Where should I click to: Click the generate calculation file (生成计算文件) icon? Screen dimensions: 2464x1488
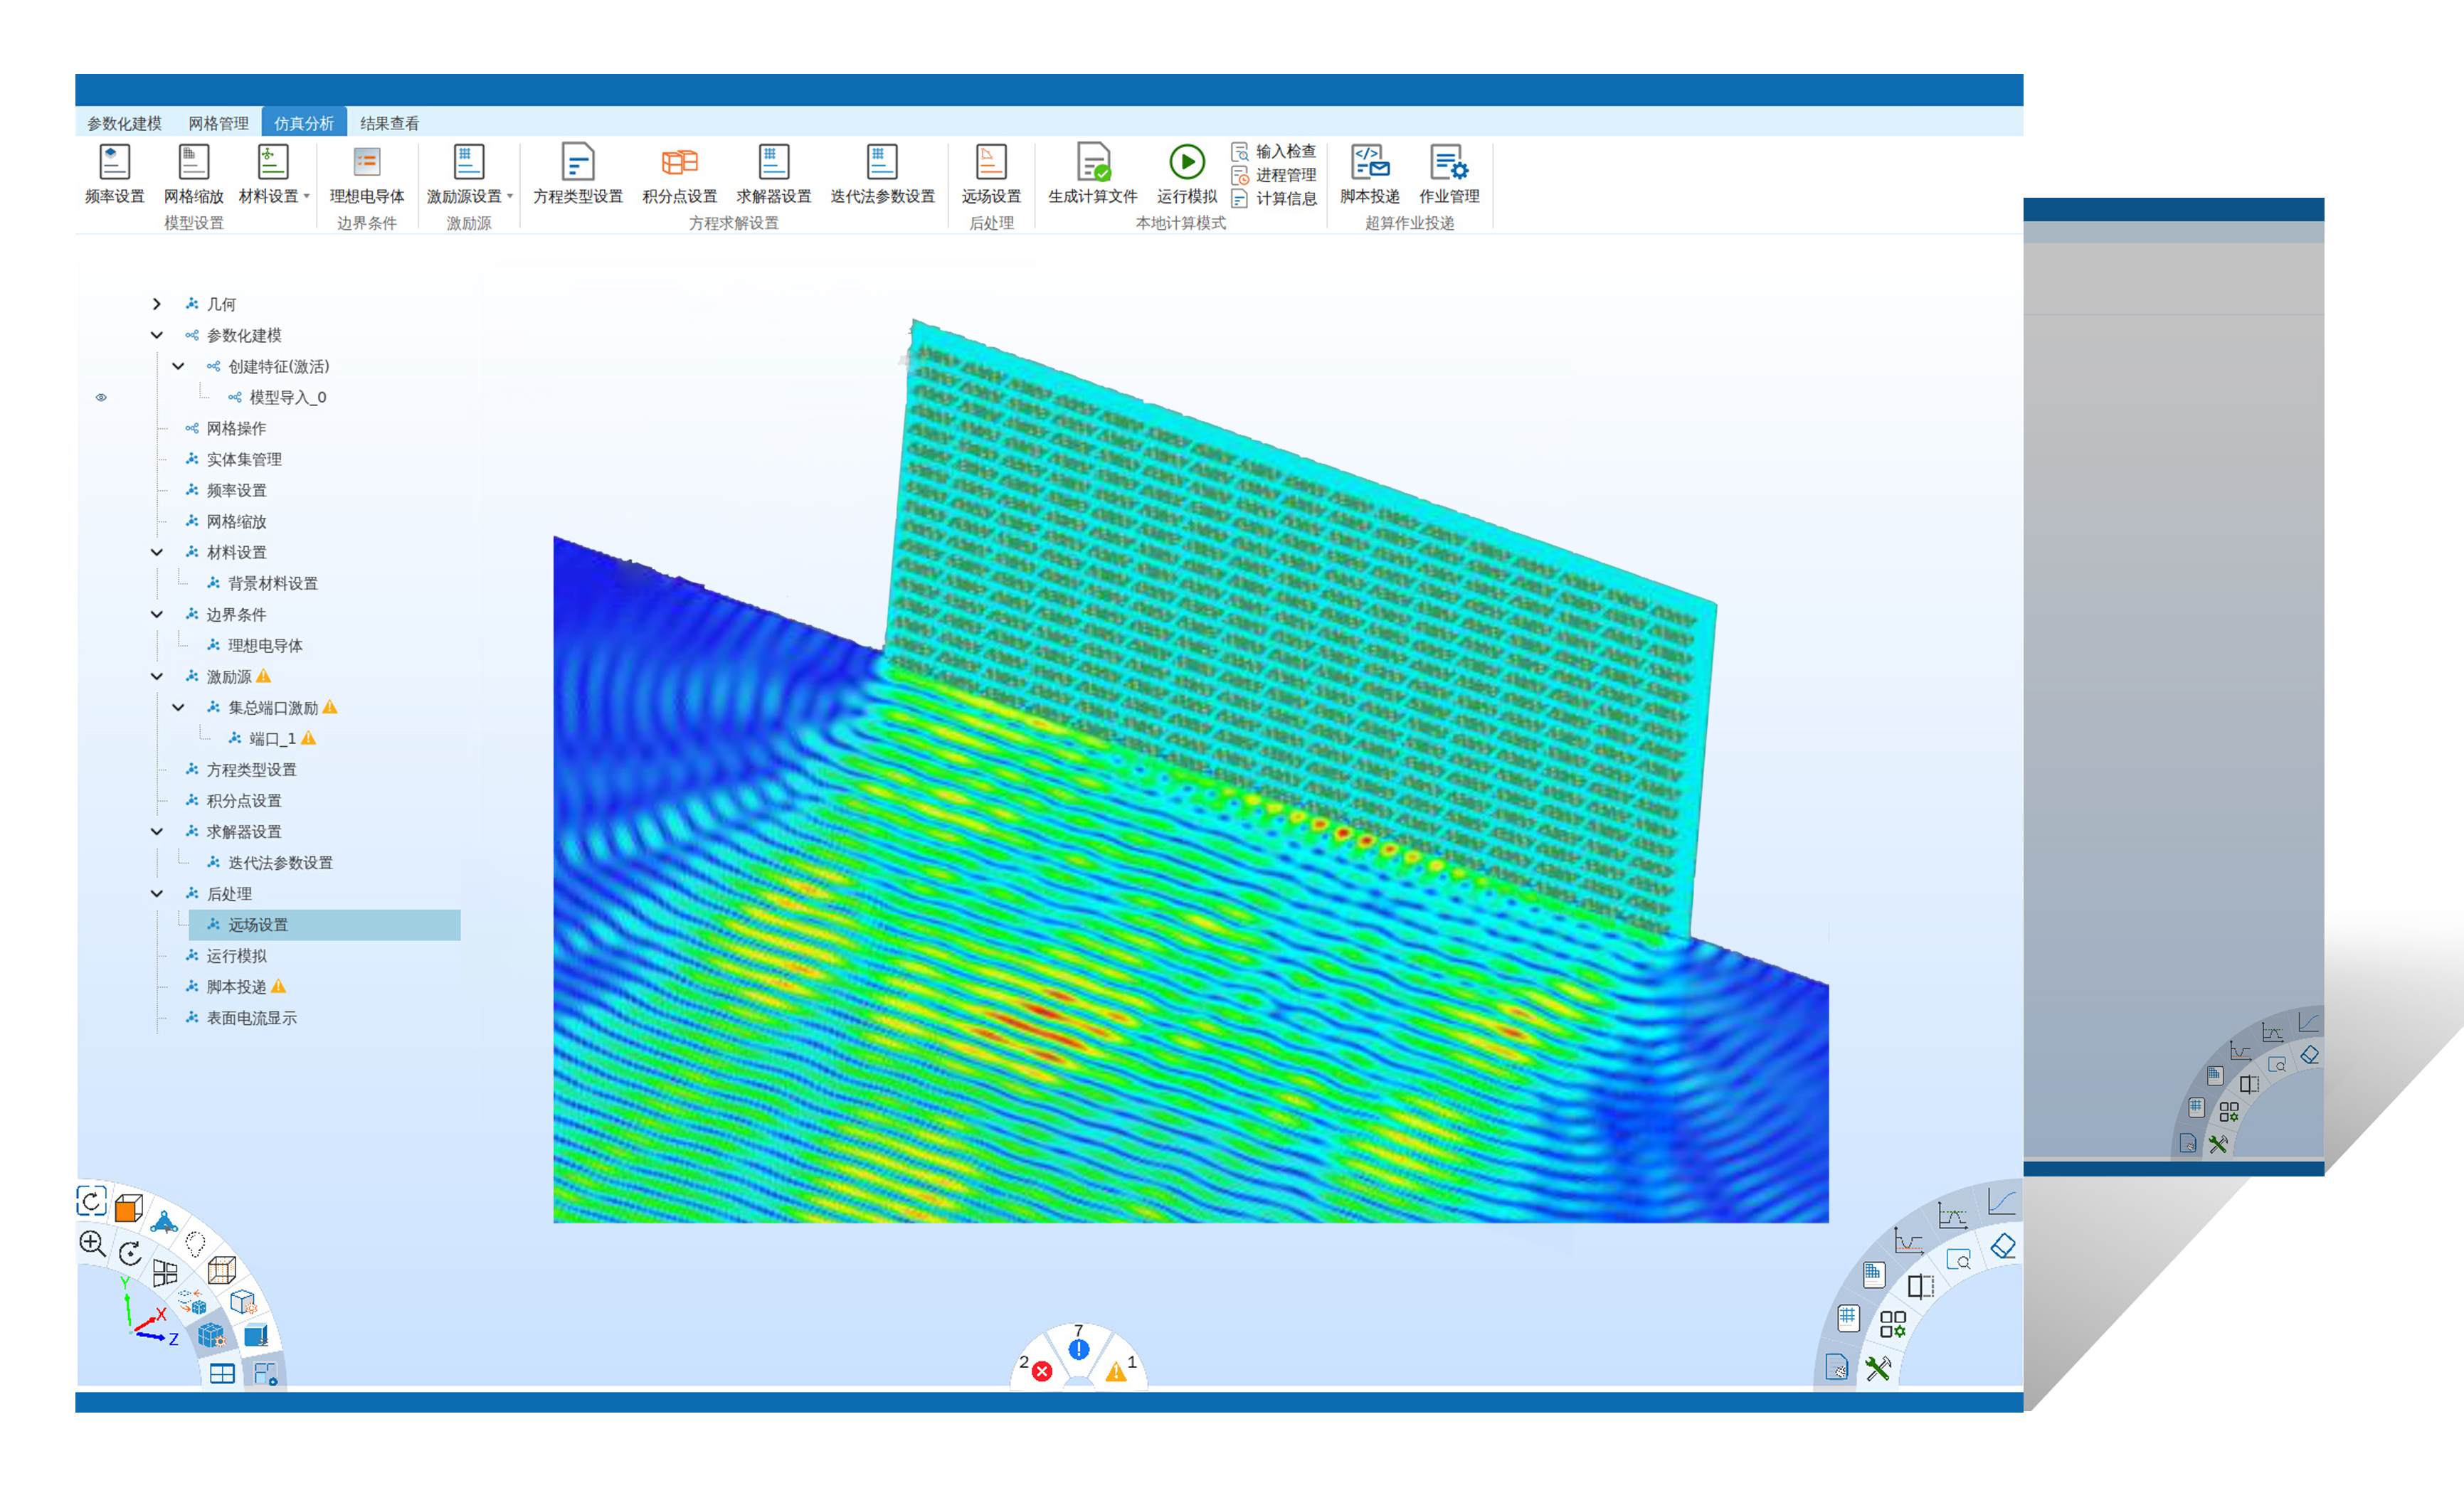(x=1093, y=162)
